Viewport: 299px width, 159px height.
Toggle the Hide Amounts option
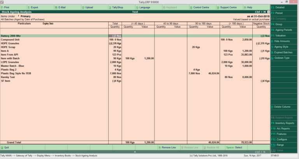click(x=284, y=41)
